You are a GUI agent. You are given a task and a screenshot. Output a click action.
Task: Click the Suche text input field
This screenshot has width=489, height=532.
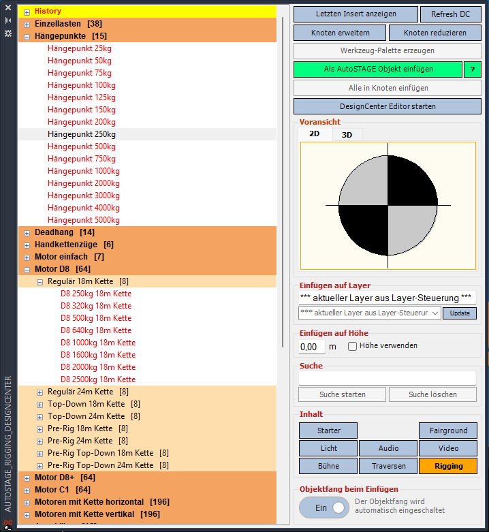coord(388,378)
